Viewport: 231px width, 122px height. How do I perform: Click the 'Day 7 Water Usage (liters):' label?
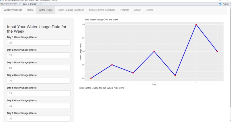pos(22,113)
